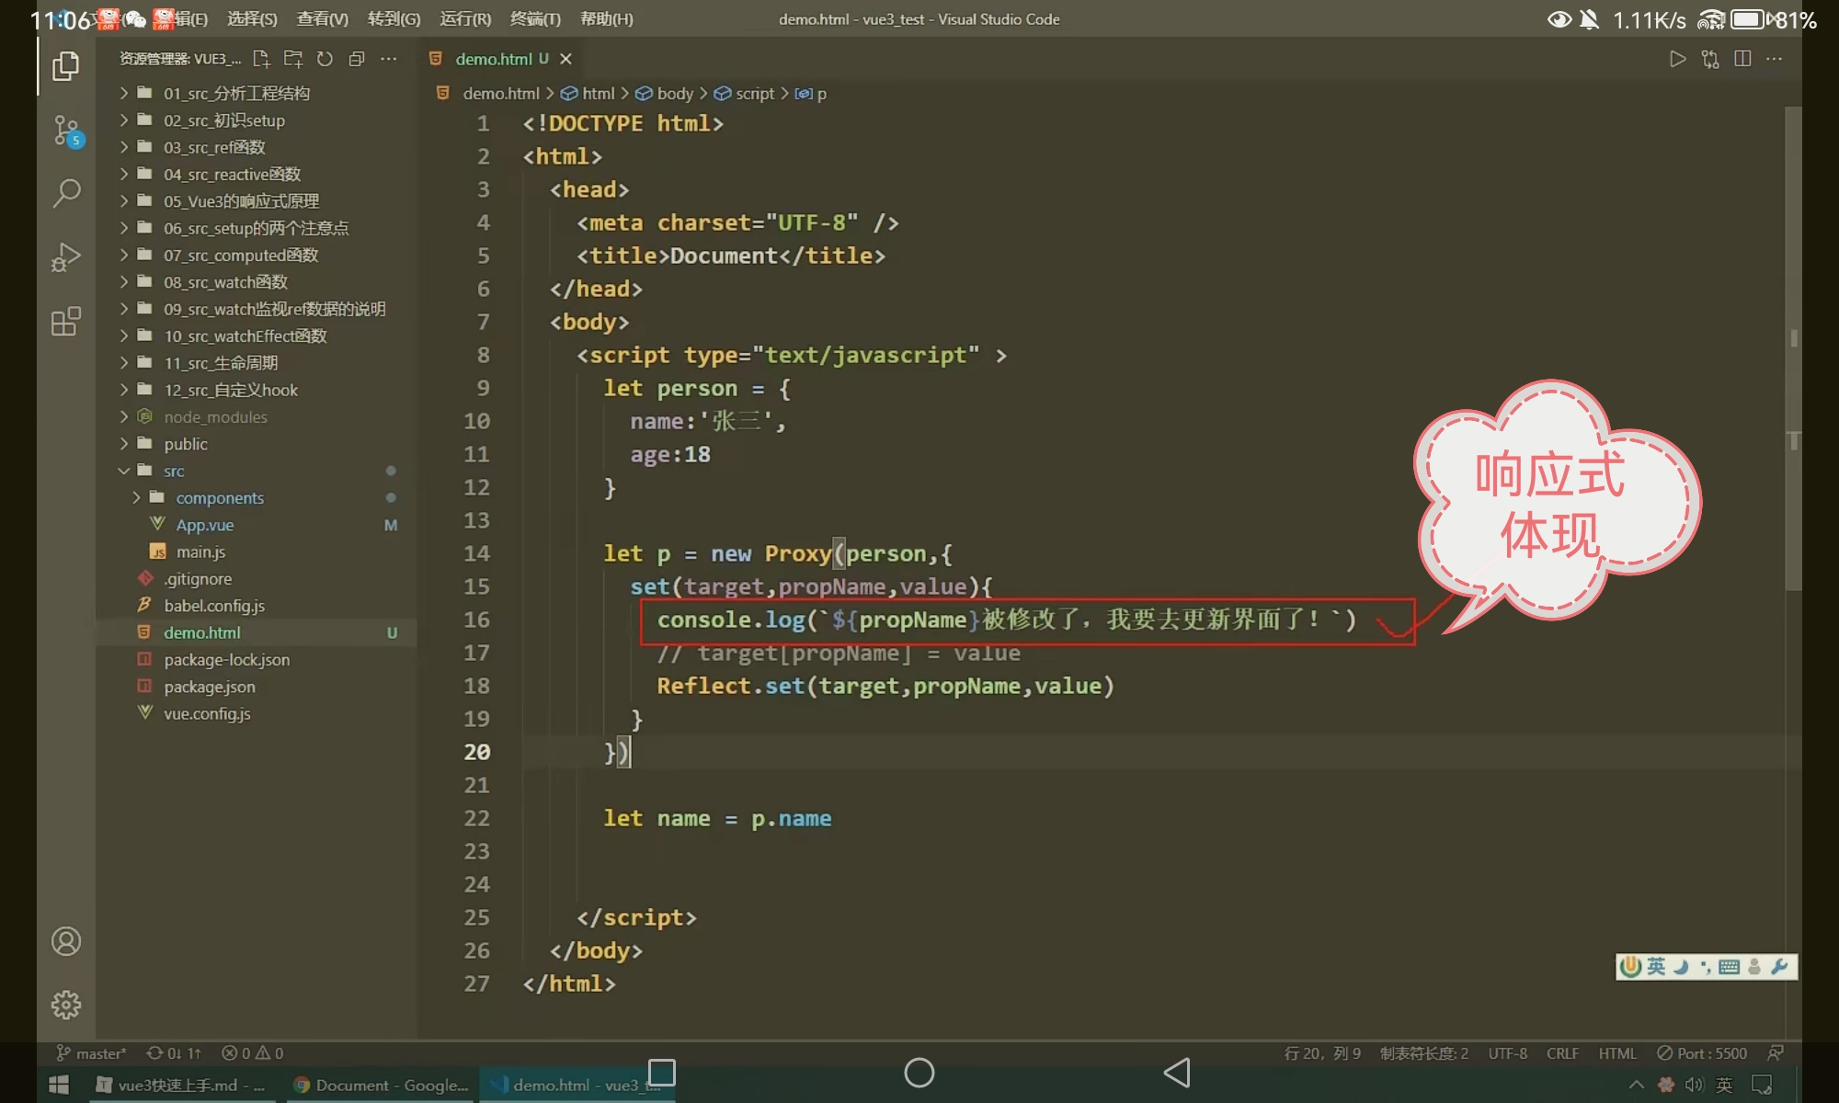Toggle the input method 英 indicator
This screenshot has height=1103, width=1839.
tap(1656, 966)
